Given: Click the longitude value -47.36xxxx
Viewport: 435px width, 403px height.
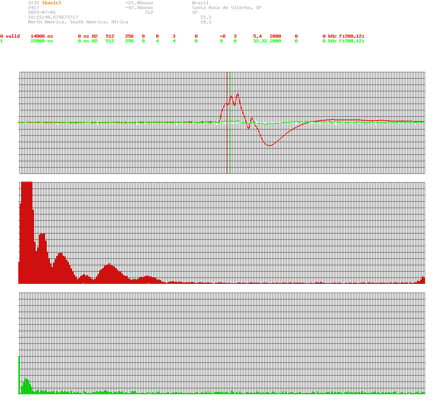Looking at the screenshot, I should 139,8.
